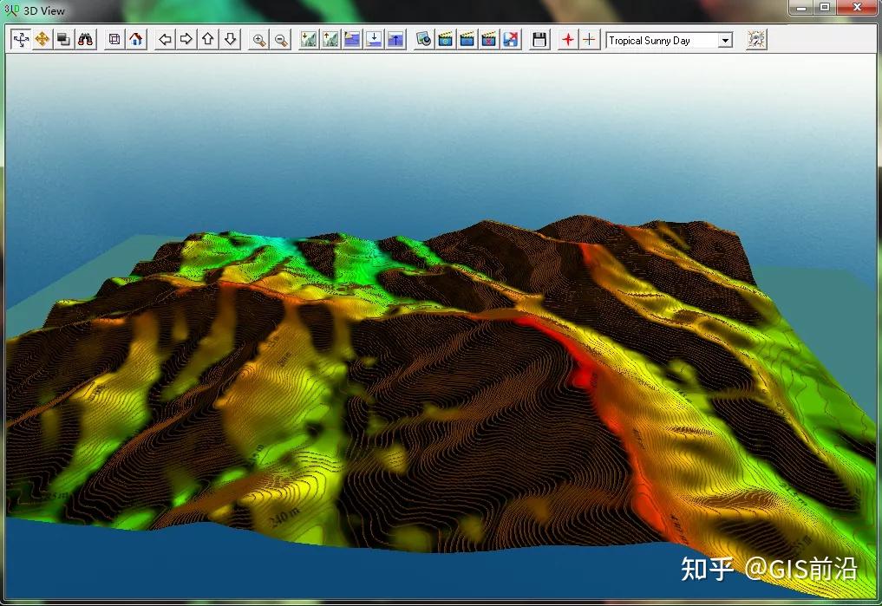The image size is (882, 606).
Task: Open the fly-through binoculars tool
Action: (x=84, y=39)
